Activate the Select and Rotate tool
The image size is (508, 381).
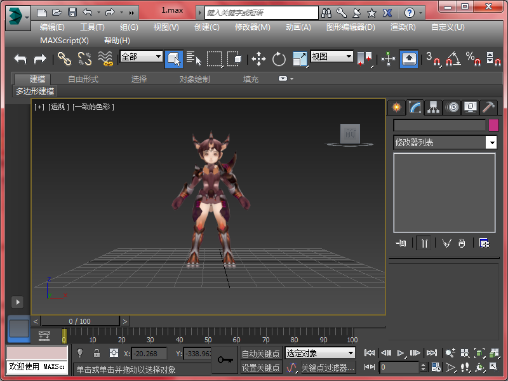click(279, 59)
